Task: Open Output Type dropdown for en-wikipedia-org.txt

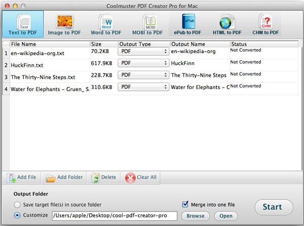Action: (143, 52)
